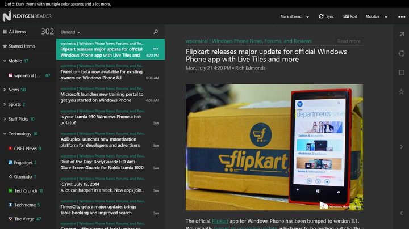Open Is your Lumia 930 hot potato article

[x=110, y=117]
